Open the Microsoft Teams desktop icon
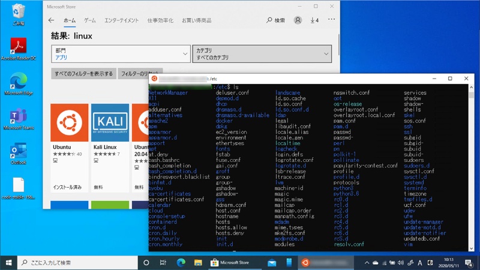The width and height of the screenshot is (480, 270). pos(19,118)
